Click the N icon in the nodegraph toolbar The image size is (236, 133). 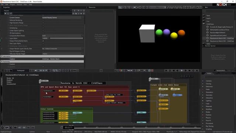pyautogui.click(x=41, y=71)
